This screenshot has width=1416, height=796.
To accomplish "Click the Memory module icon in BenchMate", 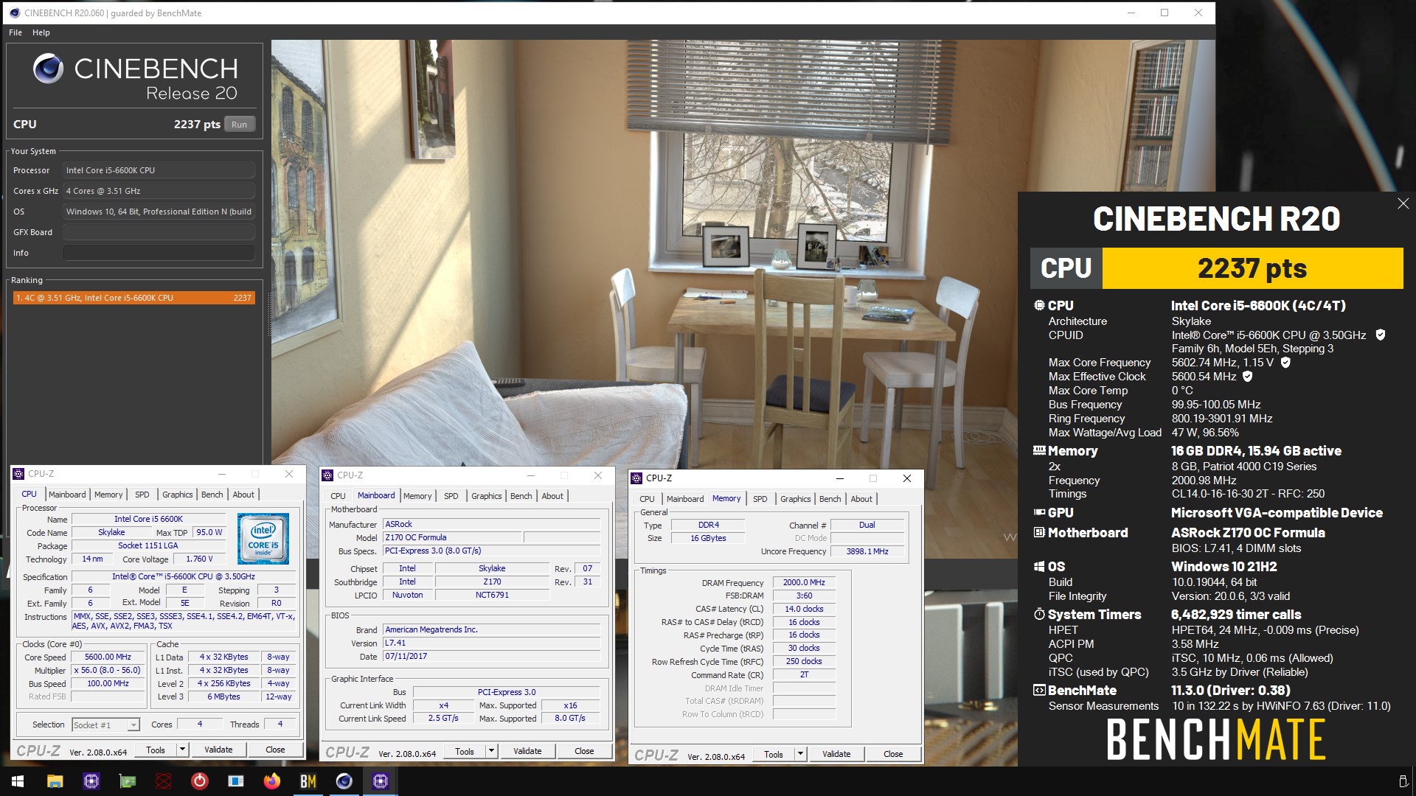I will [1039, 450].
